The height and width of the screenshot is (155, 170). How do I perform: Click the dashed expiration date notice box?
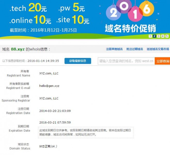[86, 132]
